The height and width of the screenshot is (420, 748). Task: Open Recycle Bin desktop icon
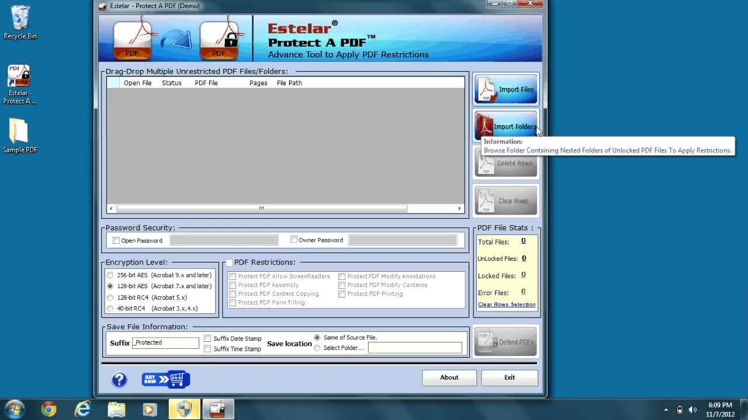tap(20, 22)
